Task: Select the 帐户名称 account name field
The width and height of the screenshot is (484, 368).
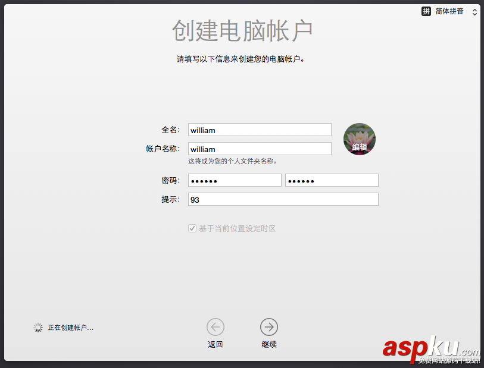Action: pyautogui.click(x=259, y=149)
